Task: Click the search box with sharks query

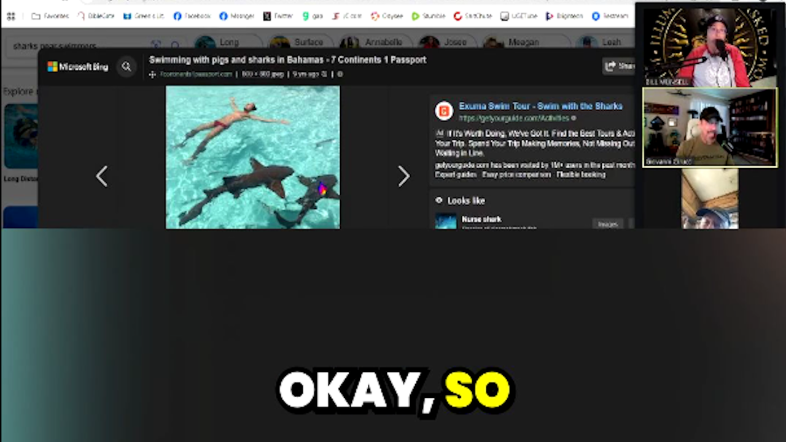Action: point(74,45)
